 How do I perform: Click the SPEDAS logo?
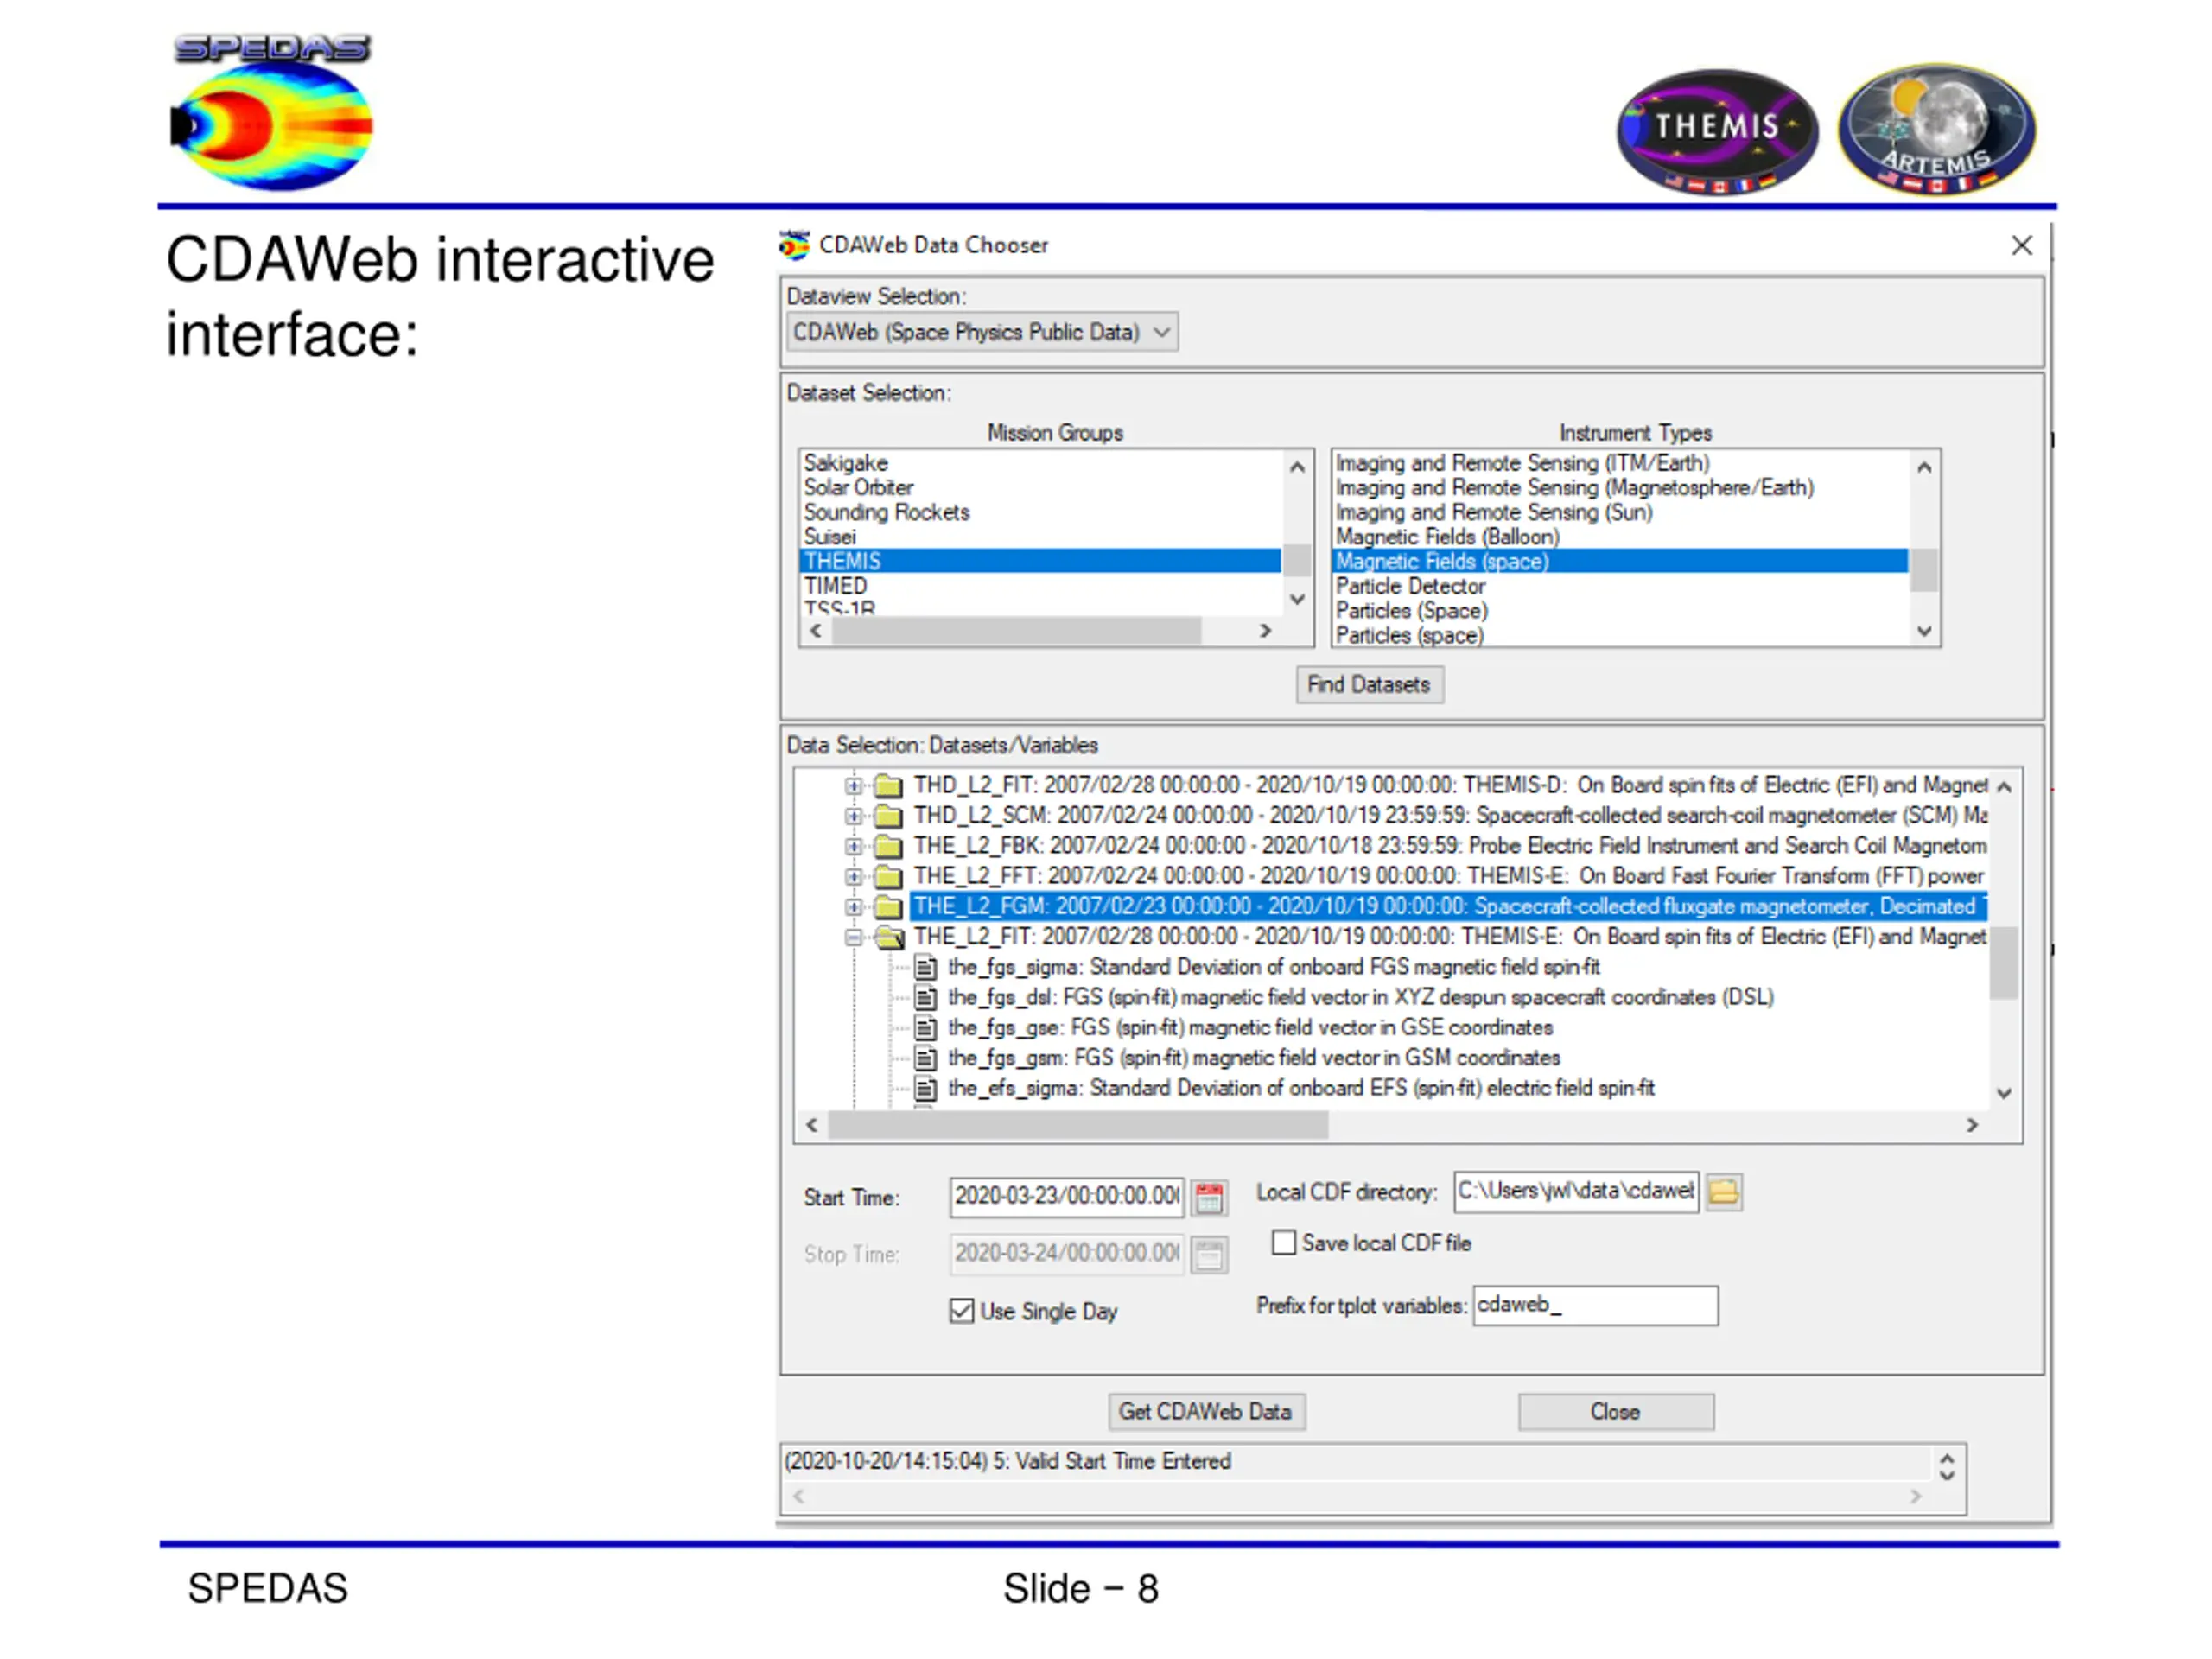click(x=272, y=112)
